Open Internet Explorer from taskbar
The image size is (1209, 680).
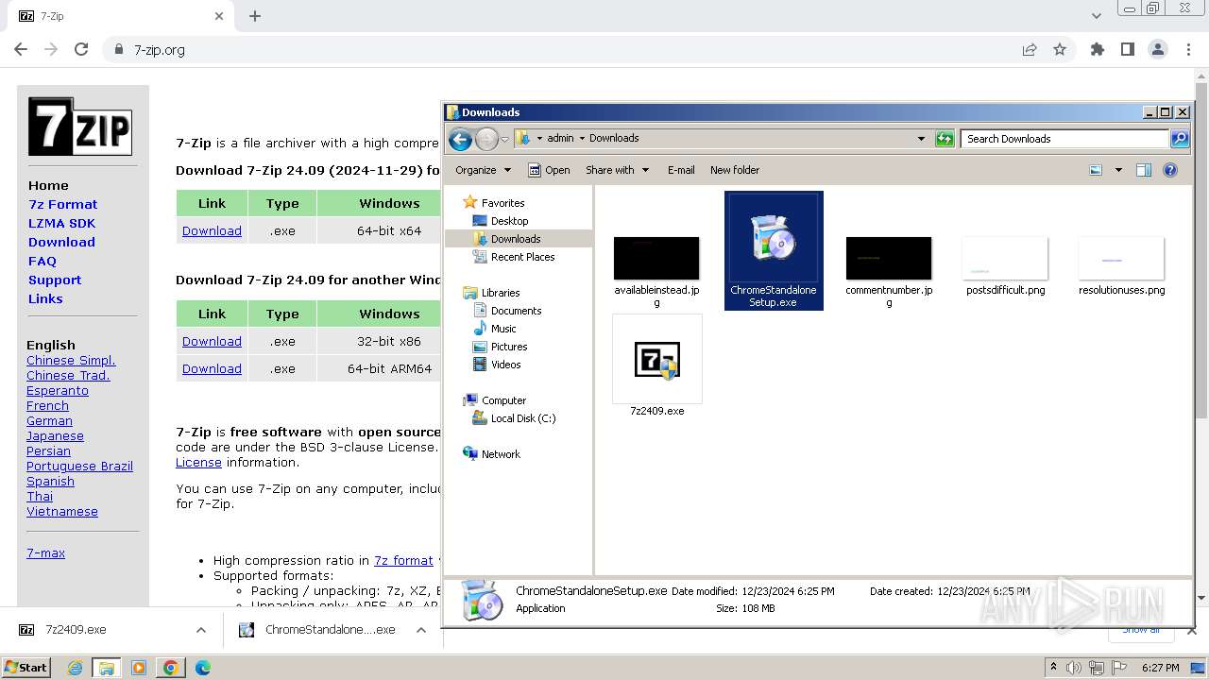76,668
